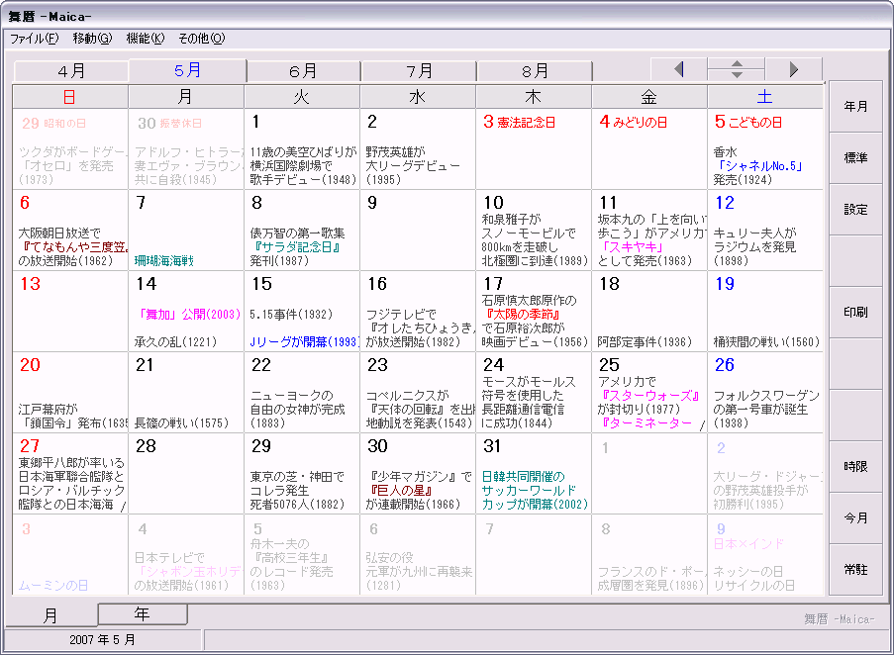Click ムーミンの日 on June 3

53,586
